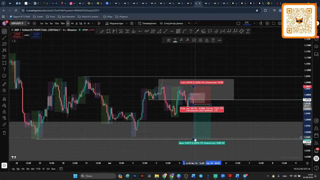Select the rectangle tool in favorites toolbar
Image resolution: width=320 pixels, height=180 pixels.
click(x=108, y=31)
